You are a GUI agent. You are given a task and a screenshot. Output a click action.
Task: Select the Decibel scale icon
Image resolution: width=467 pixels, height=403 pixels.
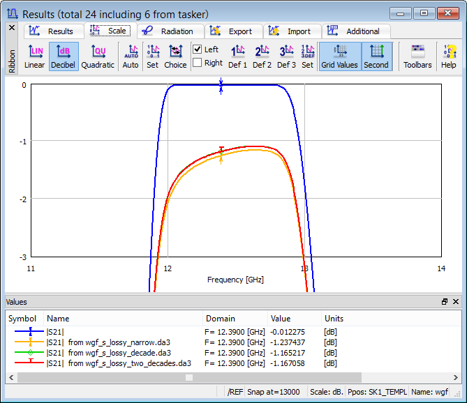[63, 56]
